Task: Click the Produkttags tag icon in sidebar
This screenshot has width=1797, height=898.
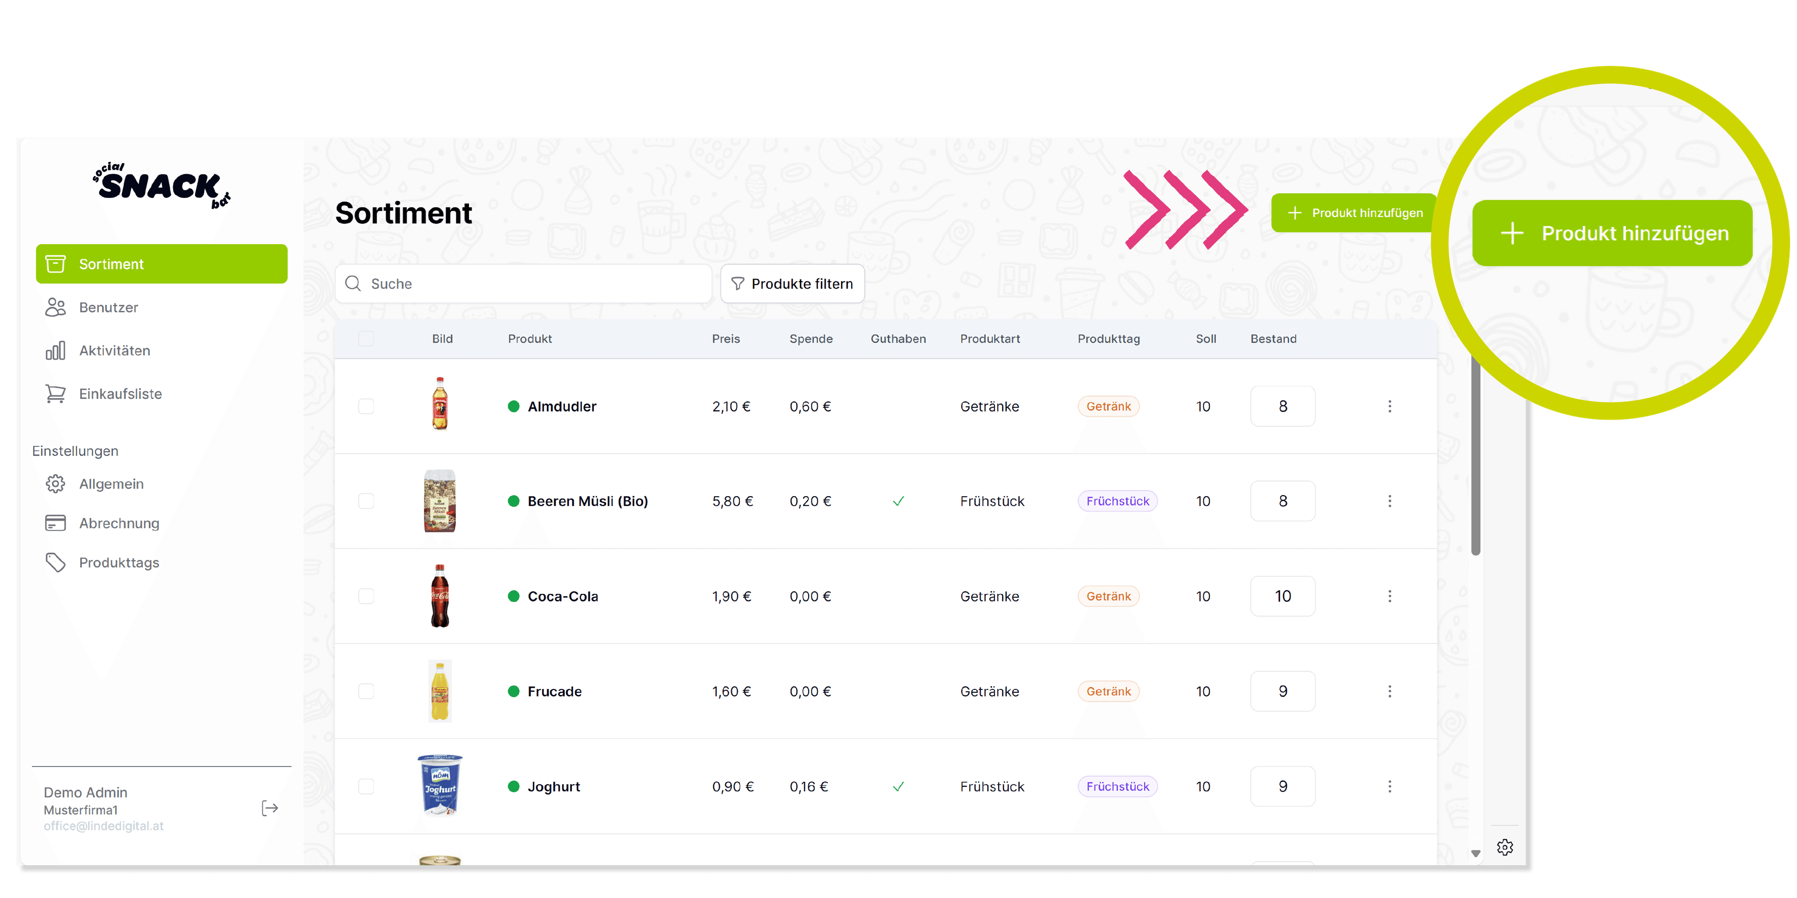Action: pyautogui.click(x=55, y=563)
